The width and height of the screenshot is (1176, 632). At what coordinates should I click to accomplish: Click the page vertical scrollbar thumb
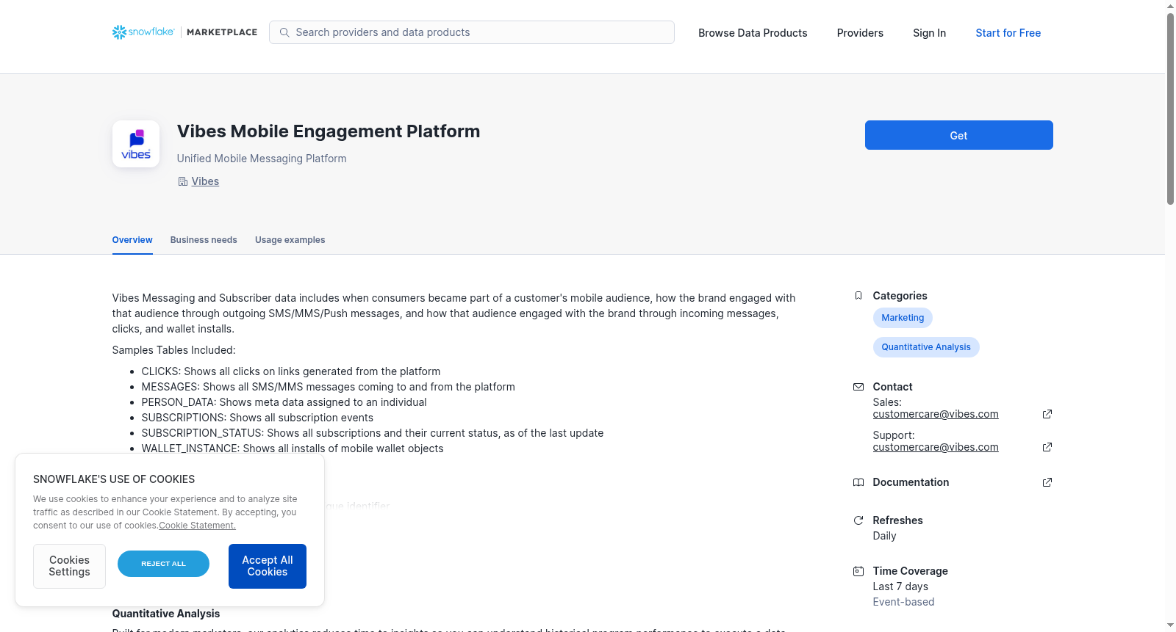[1170, 109]
